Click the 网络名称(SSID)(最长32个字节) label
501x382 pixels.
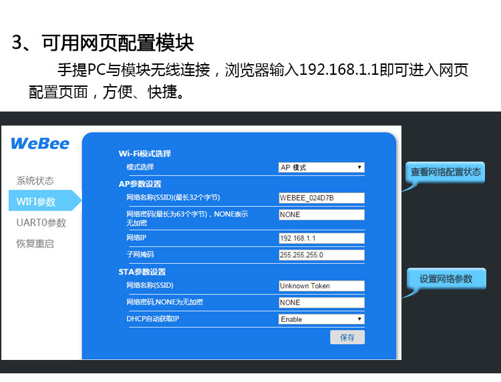173,198
